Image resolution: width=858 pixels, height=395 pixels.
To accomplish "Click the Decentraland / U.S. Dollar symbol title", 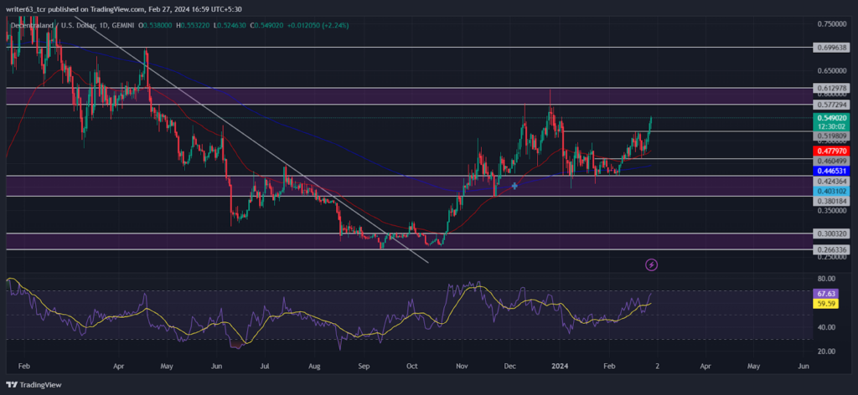I will click(x=54, y=25).
